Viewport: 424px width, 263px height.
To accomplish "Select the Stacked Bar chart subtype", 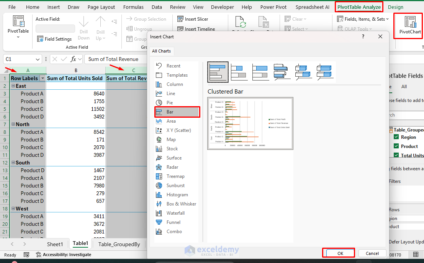I will pos(239,72).
